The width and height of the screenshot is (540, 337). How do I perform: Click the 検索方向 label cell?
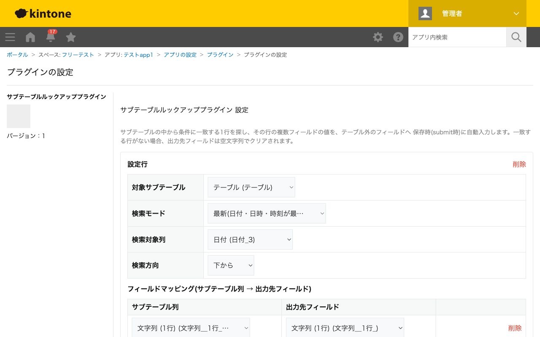(x=165, y=265)
